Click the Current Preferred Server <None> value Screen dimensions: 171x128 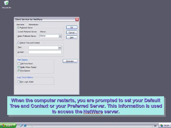43,32
